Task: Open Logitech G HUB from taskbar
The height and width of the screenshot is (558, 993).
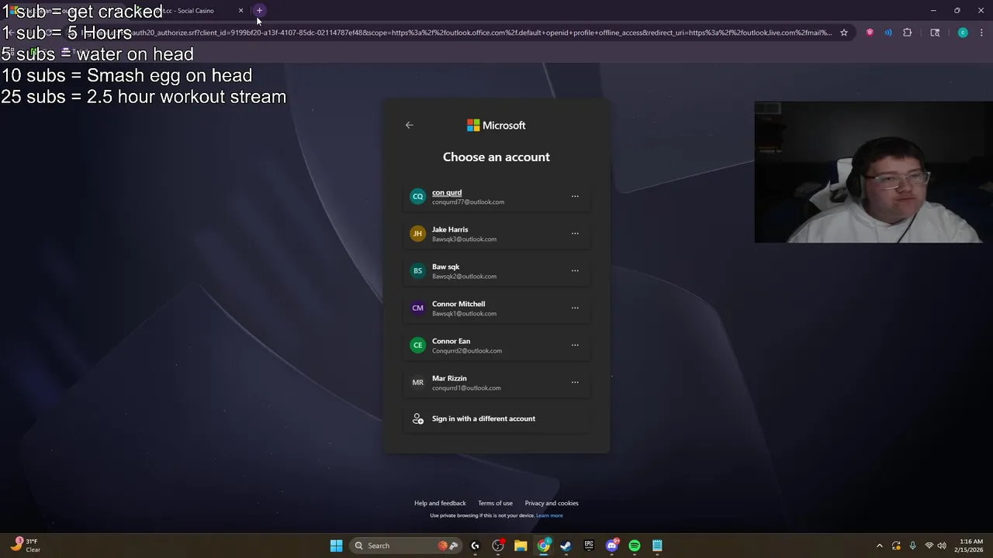Action: coord(476,546)
